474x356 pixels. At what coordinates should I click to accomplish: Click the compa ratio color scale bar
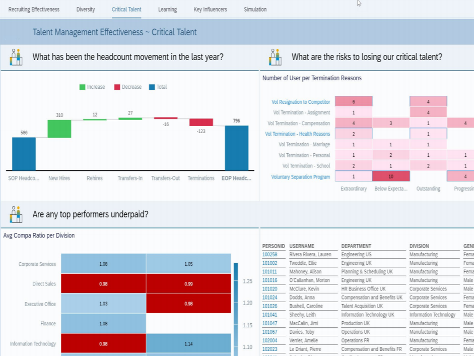pos(236,309)
